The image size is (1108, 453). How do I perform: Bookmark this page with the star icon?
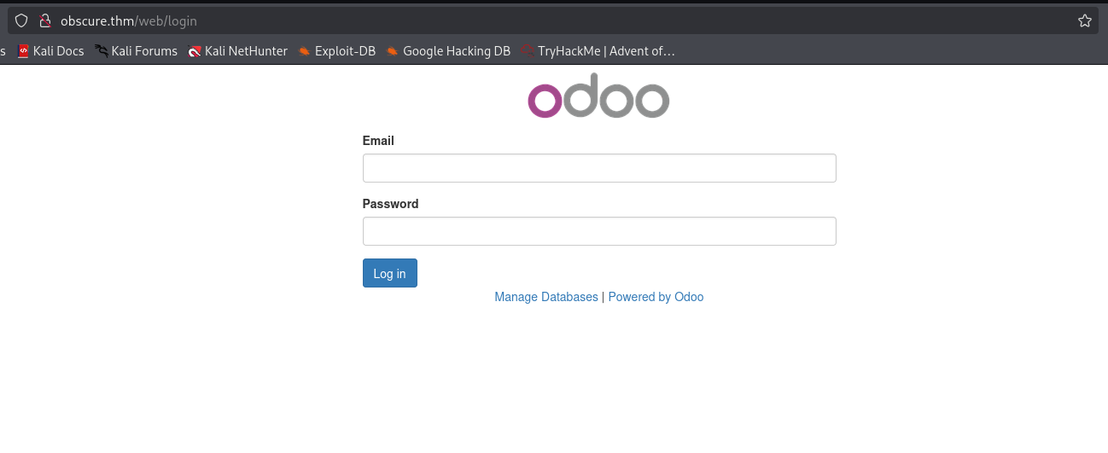[1085, 20]
